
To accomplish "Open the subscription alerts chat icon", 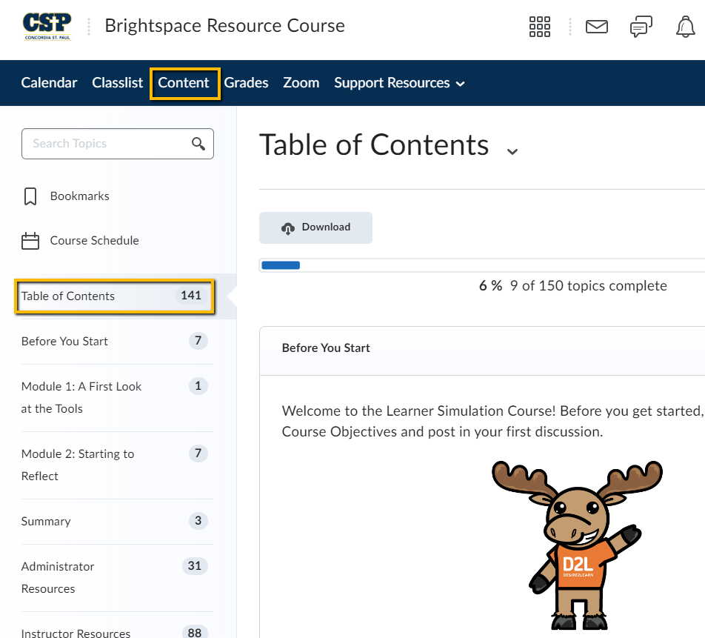I will [641, 27].
